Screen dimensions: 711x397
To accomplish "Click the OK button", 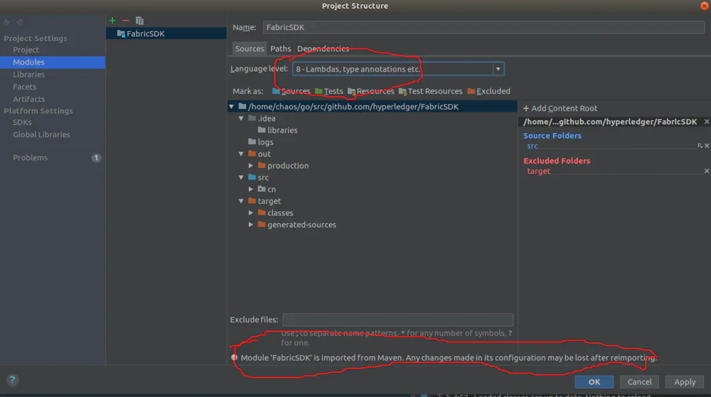I will [594, 382].
